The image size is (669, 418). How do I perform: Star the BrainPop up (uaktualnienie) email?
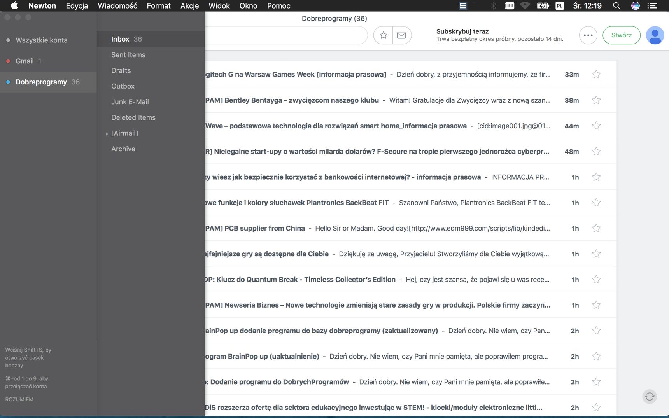pos(596,356)
